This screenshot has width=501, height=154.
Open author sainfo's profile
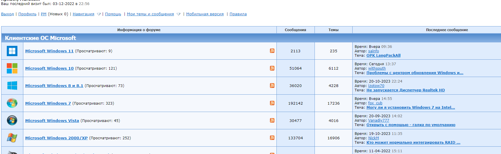point(374,51)
